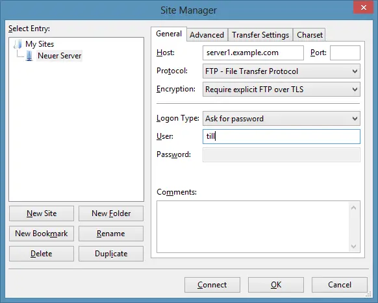
Task: Click the Comments scrollbar down arrow
Action: (353, 246)
